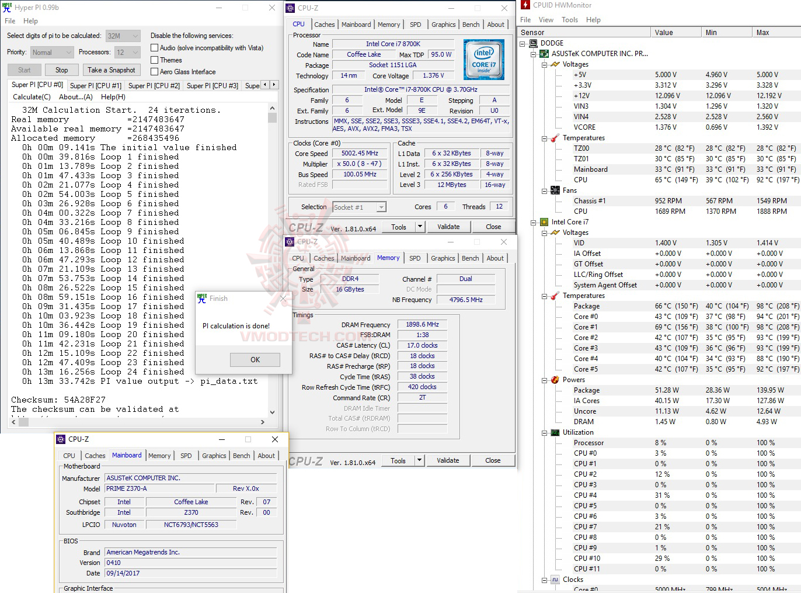This screenshot has height=593, width=801.
Task: Open the View menu in HWMonitor
Action: (546, 19)
